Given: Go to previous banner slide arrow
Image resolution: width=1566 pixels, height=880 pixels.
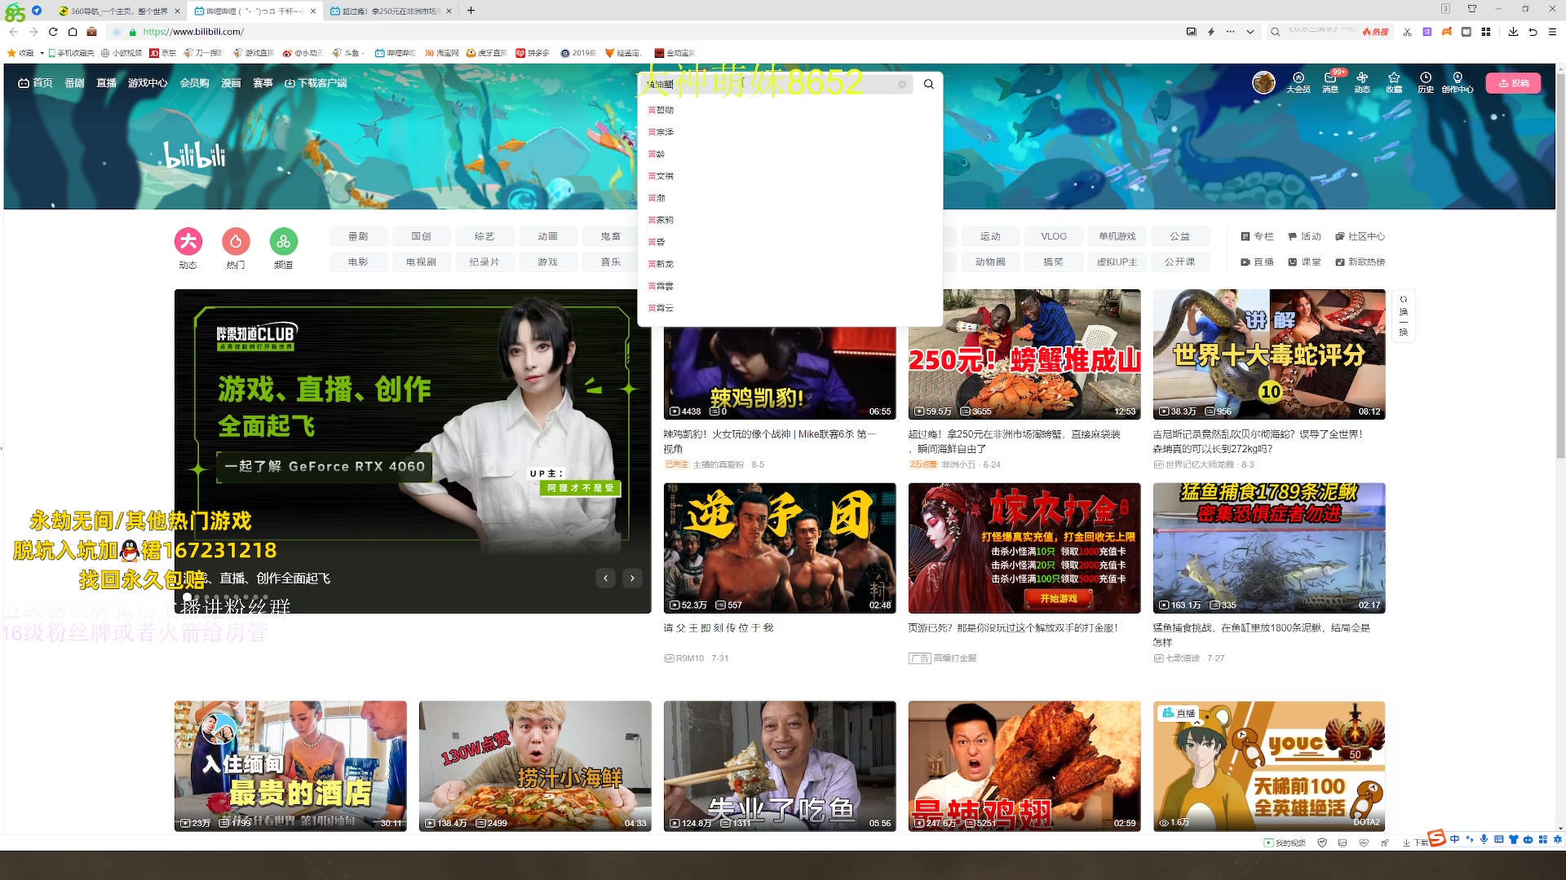Looking at the screenshot, I should pos(605,578).
